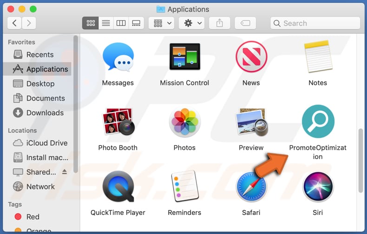Go forward with the right chevron button

pyautogui.click(x=29, y=23)
